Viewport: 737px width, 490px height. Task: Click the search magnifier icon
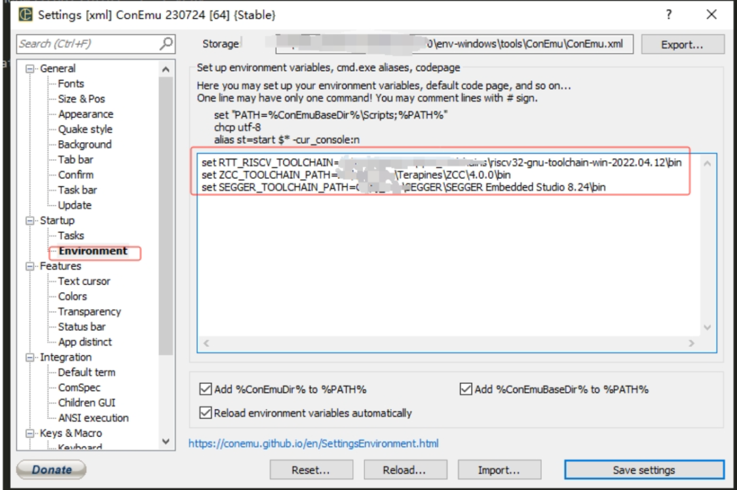tap(166, 44)
